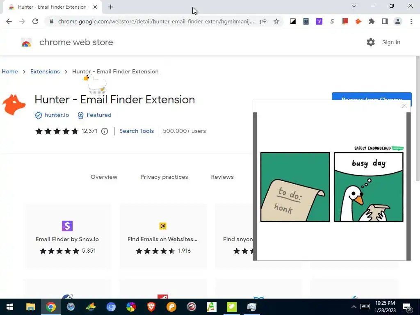The image size is (420, 315).
Task: Open the orange P app in taskbar
Action: tap(171, 307)
